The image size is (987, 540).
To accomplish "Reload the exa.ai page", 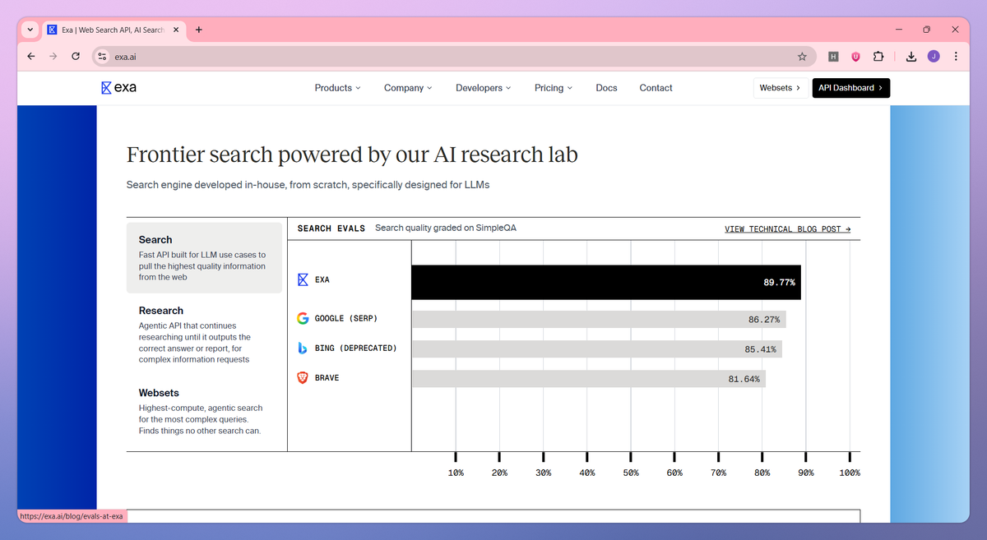I will click(76, 57).
